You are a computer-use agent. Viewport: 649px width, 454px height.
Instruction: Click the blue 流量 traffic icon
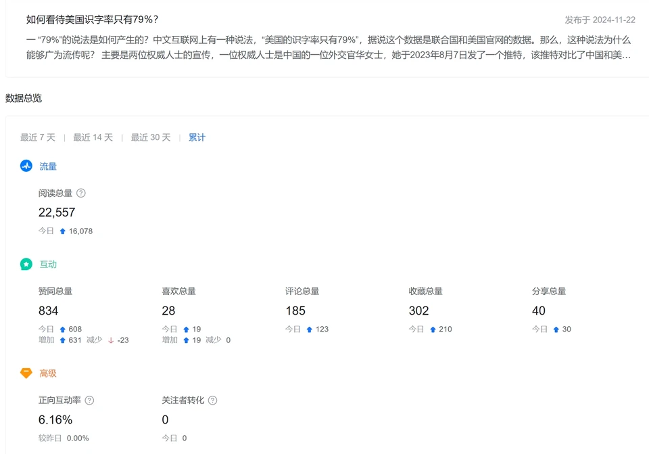pyautogui.click(x=26, y=166)
